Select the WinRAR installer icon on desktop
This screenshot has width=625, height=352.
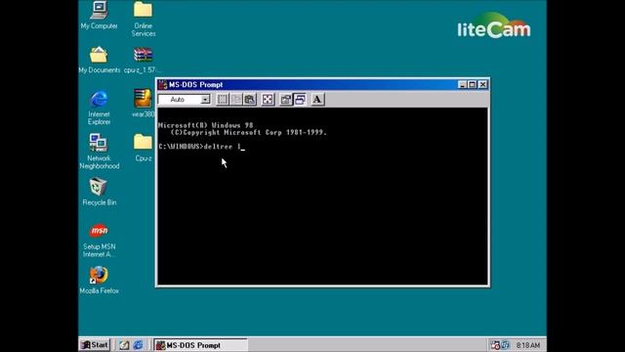tap(144, 104)
